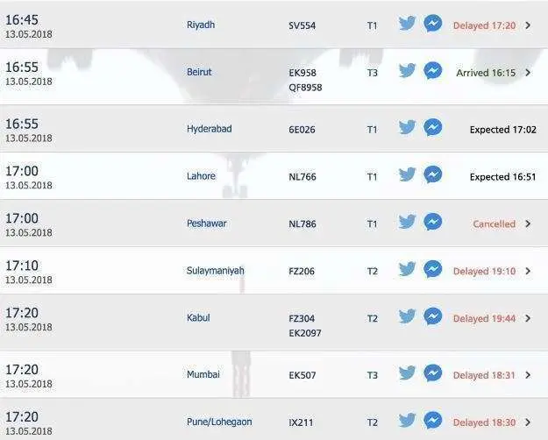
Task: Tweet about Hyderabad flight 6E026
Action: coord(407,127)
